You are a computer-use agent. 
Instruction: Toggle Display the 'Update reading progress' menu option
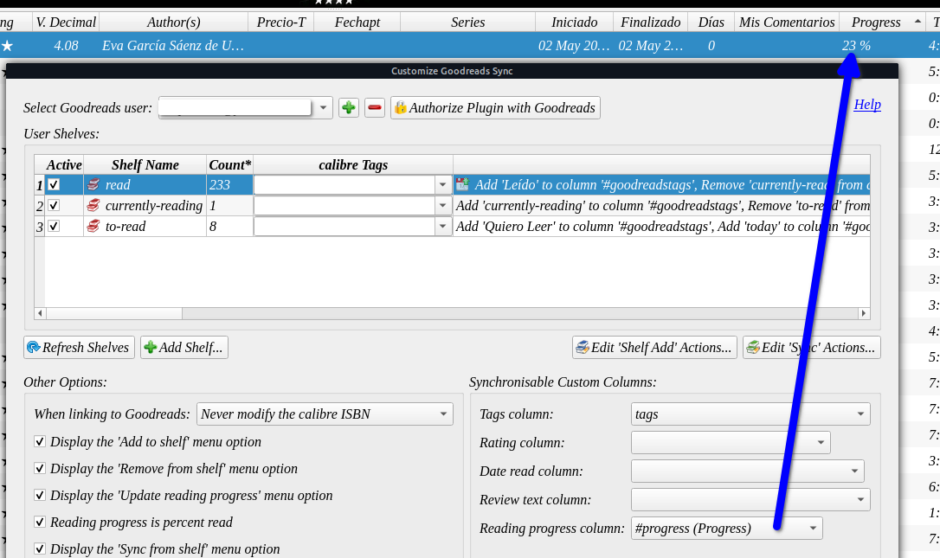(40, 496)
